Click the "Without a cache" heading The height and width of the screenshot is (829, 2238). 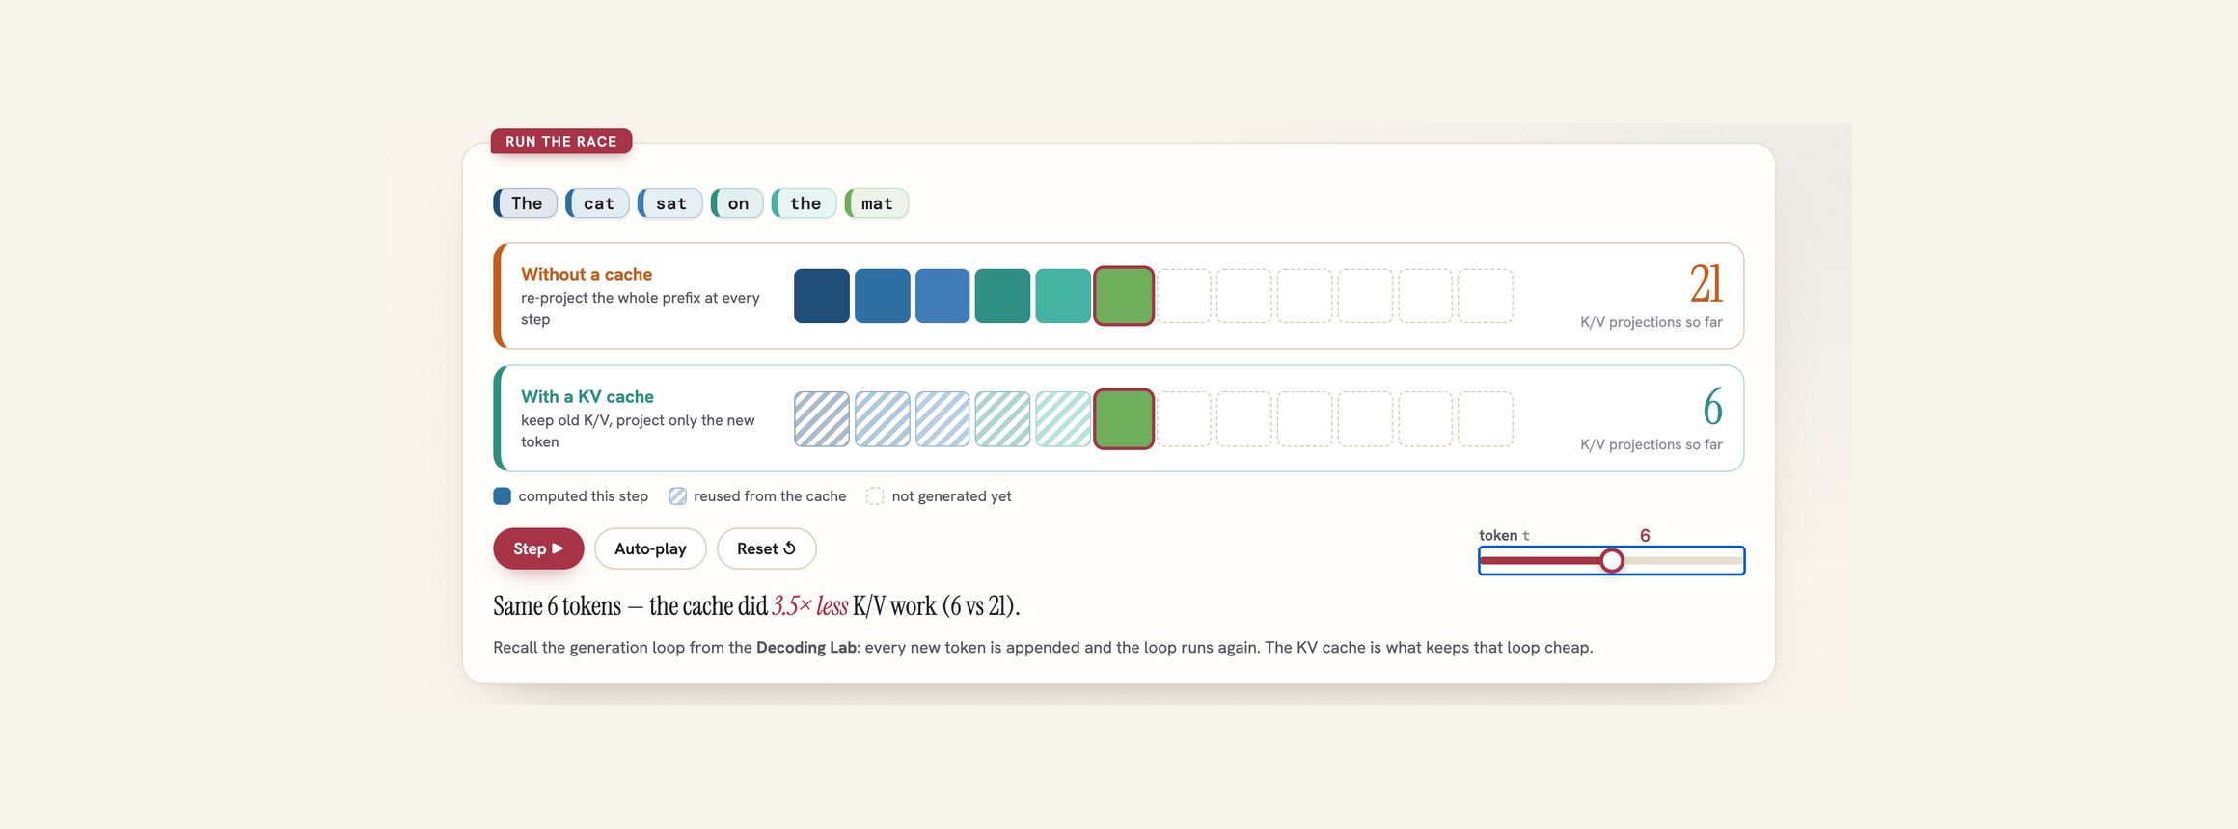[587, 274]
